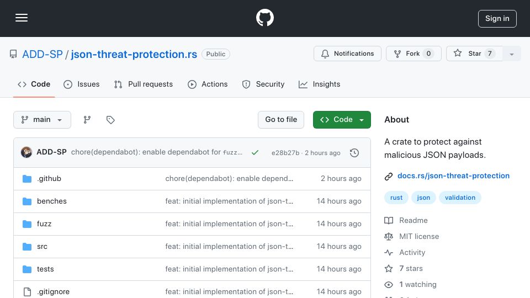The width and height of the screenshot is (530, 298).
Task: Select the validation topic tag
Action: pos(460,198)
